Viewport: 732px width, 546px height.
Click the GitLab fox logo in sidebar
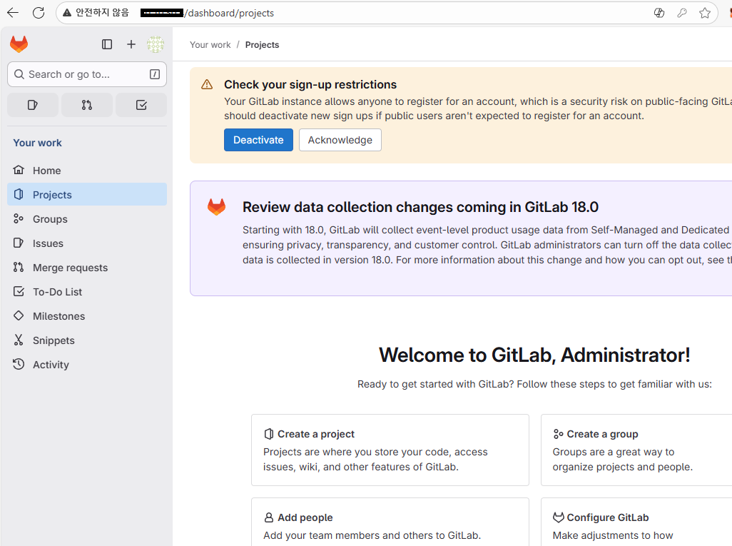(x=19, y=44)
